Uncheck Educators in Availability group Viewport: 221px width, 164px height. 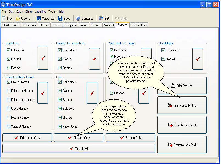(x=163, y=50)
